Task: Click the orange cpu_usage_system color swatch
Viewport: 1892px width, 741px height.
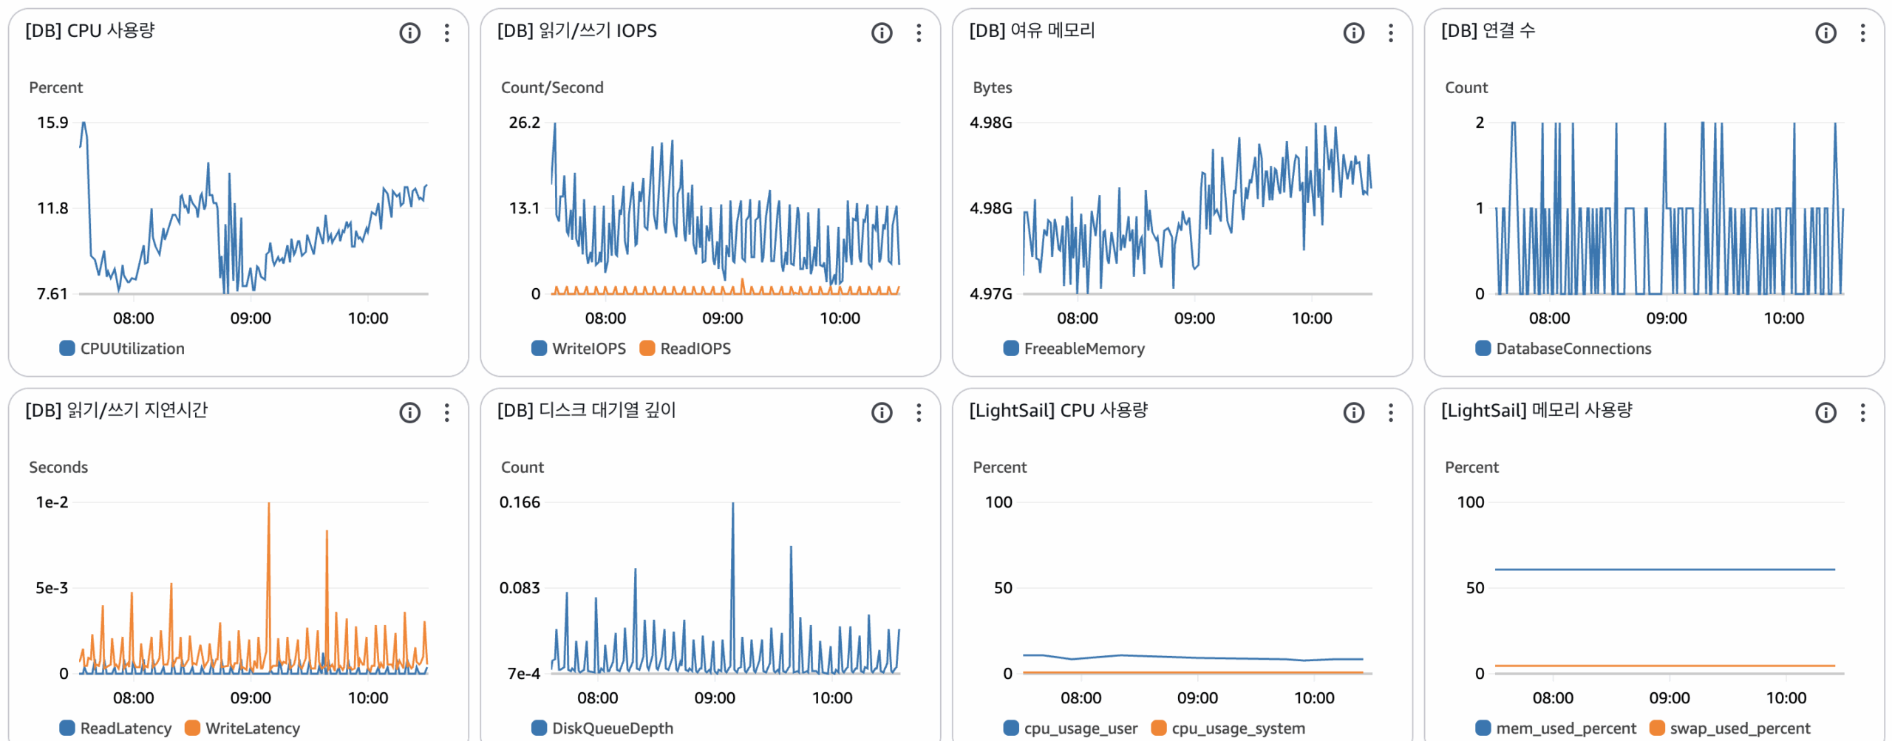Action: click(x=1158, y=728)
